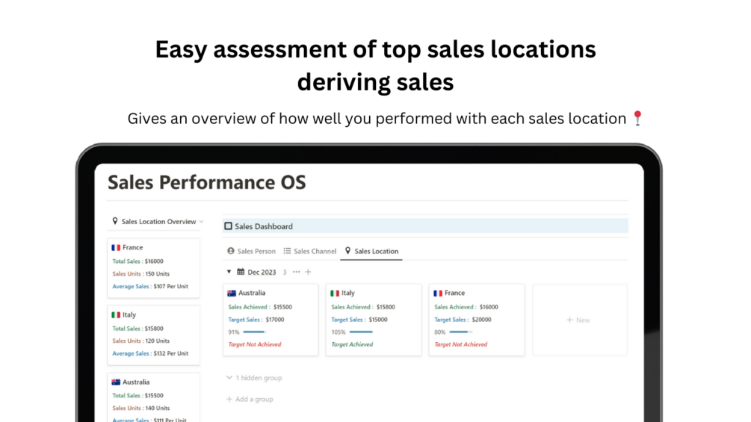Click the Sales Performance OS page title
The height and width of the screenshot is (422, 751).
(x=206, y=182)
